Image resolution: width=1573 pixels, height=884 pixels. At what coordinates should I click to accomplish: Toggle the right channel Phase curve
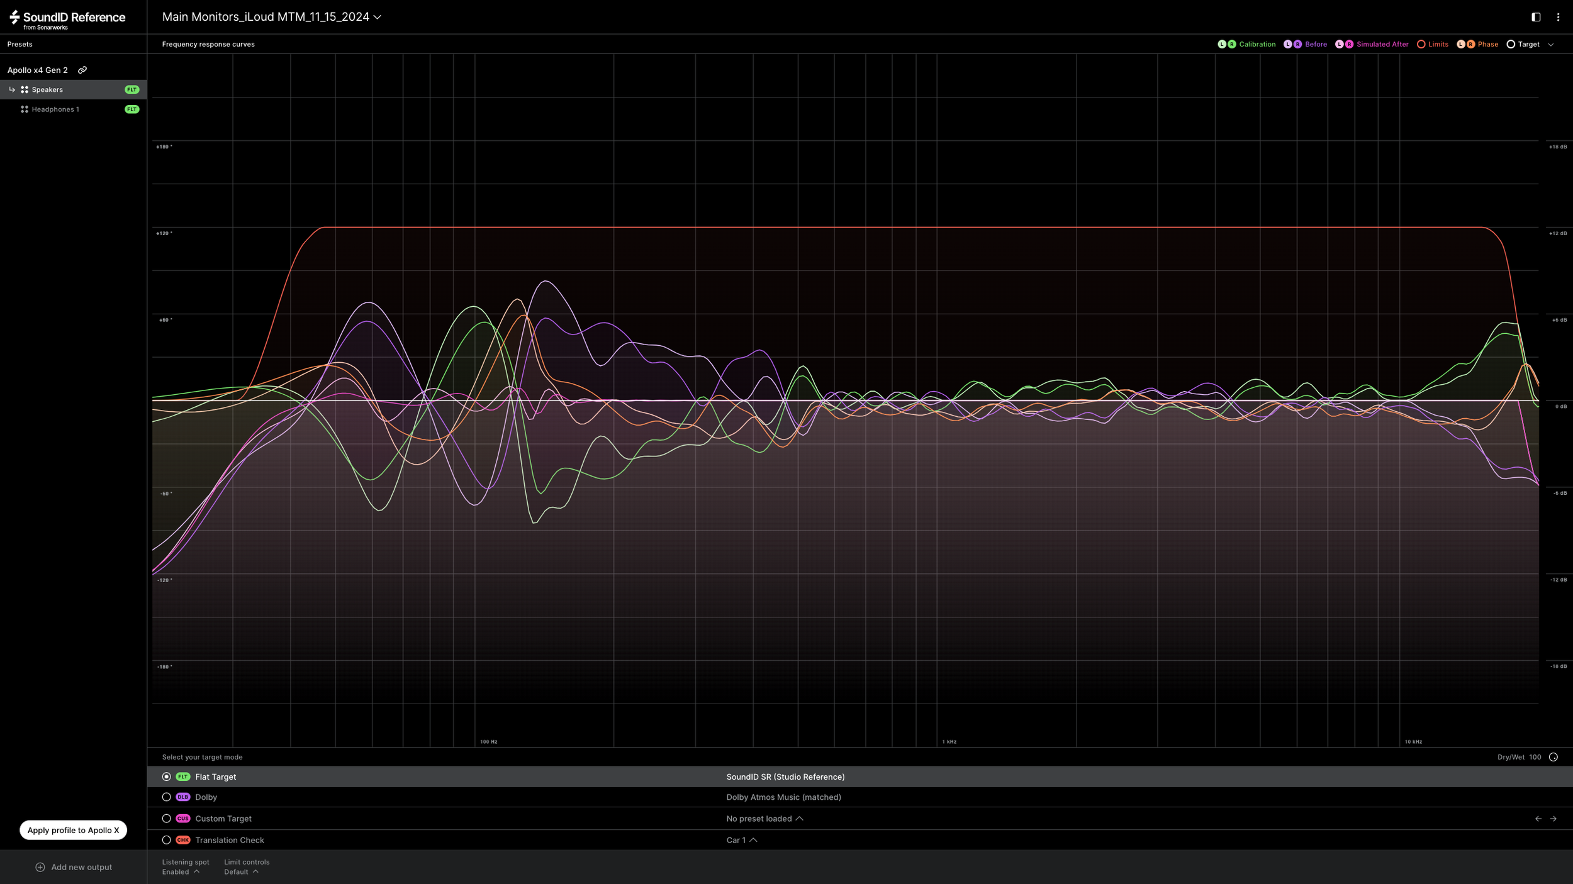pos(1470,44)
